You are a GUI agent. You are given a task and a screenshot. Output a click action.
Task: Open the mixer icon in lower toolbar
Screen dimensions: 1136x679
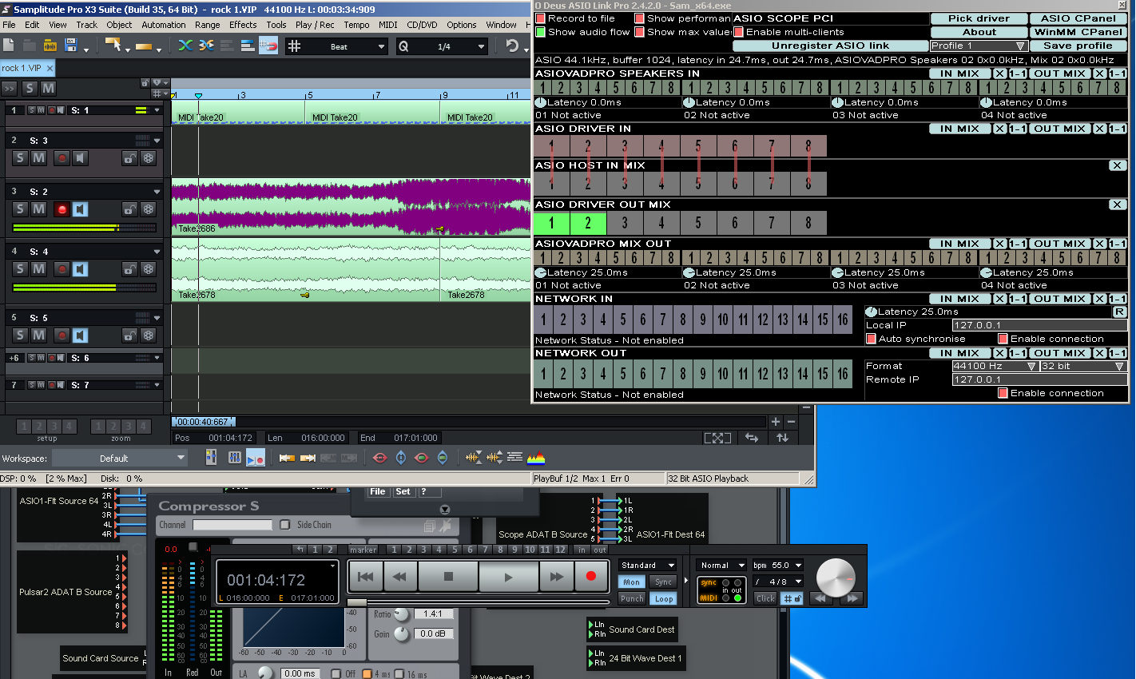(x=235, y=458)
